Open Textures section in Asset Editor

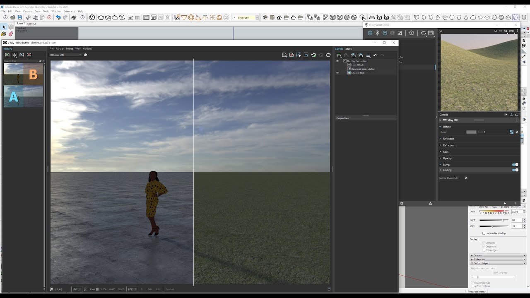pos(400,33)
